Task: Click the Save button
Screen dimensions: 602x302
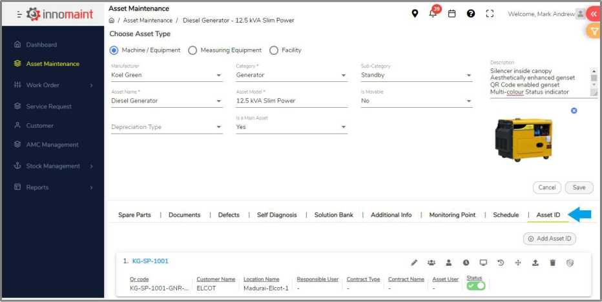Action: pyautogui.click(x=579, y=188)
